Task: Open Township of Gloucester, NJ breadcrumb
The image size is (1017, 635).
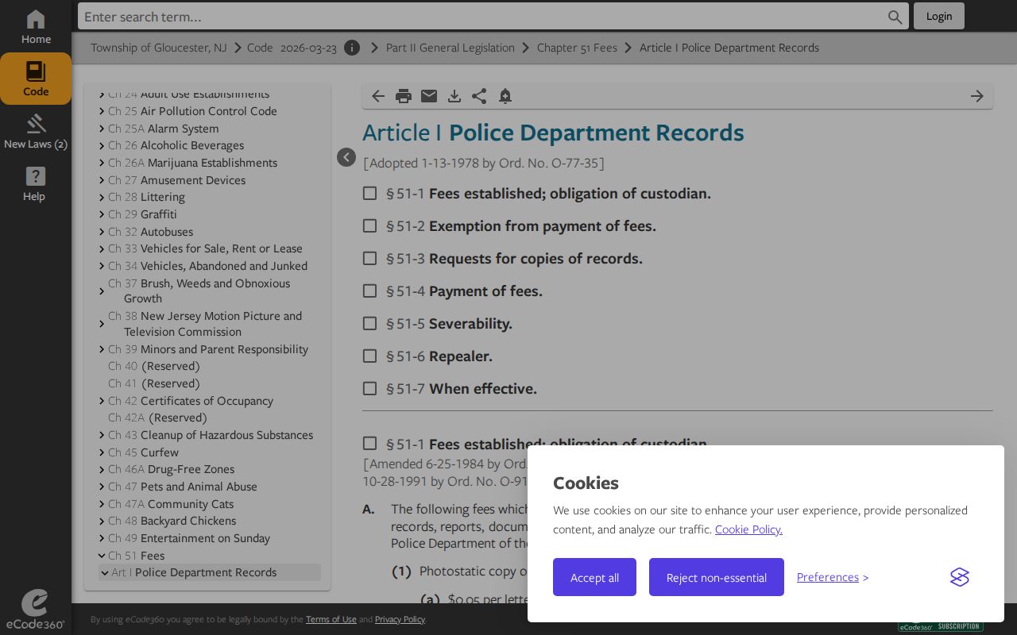Action: click(159, 48)
